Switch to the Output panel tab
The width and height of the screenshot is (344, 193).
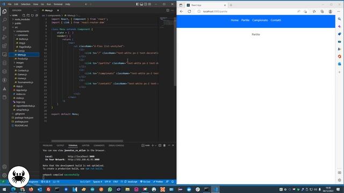click(60, 145)
